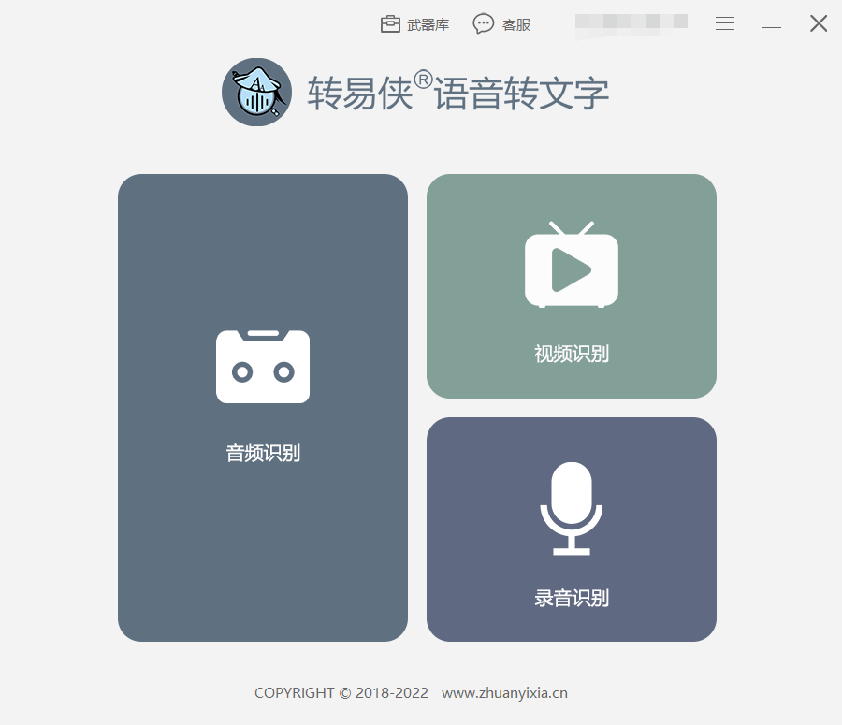Select the 录音识别 label
Viewport: 842px width, 725px height.
572,598
